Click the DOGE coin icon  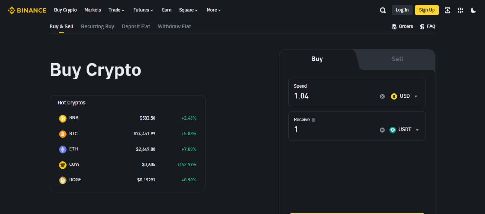point(62,180)
